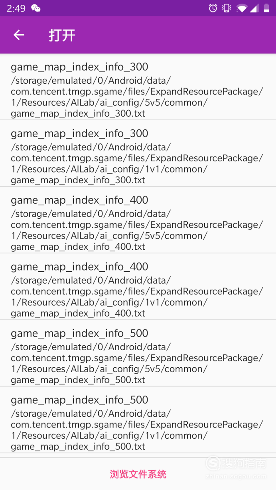The height and width of the screenshot is (490, 276).
Task: Tap the vibrate mode status icon
Action: (x=227, y=8)
